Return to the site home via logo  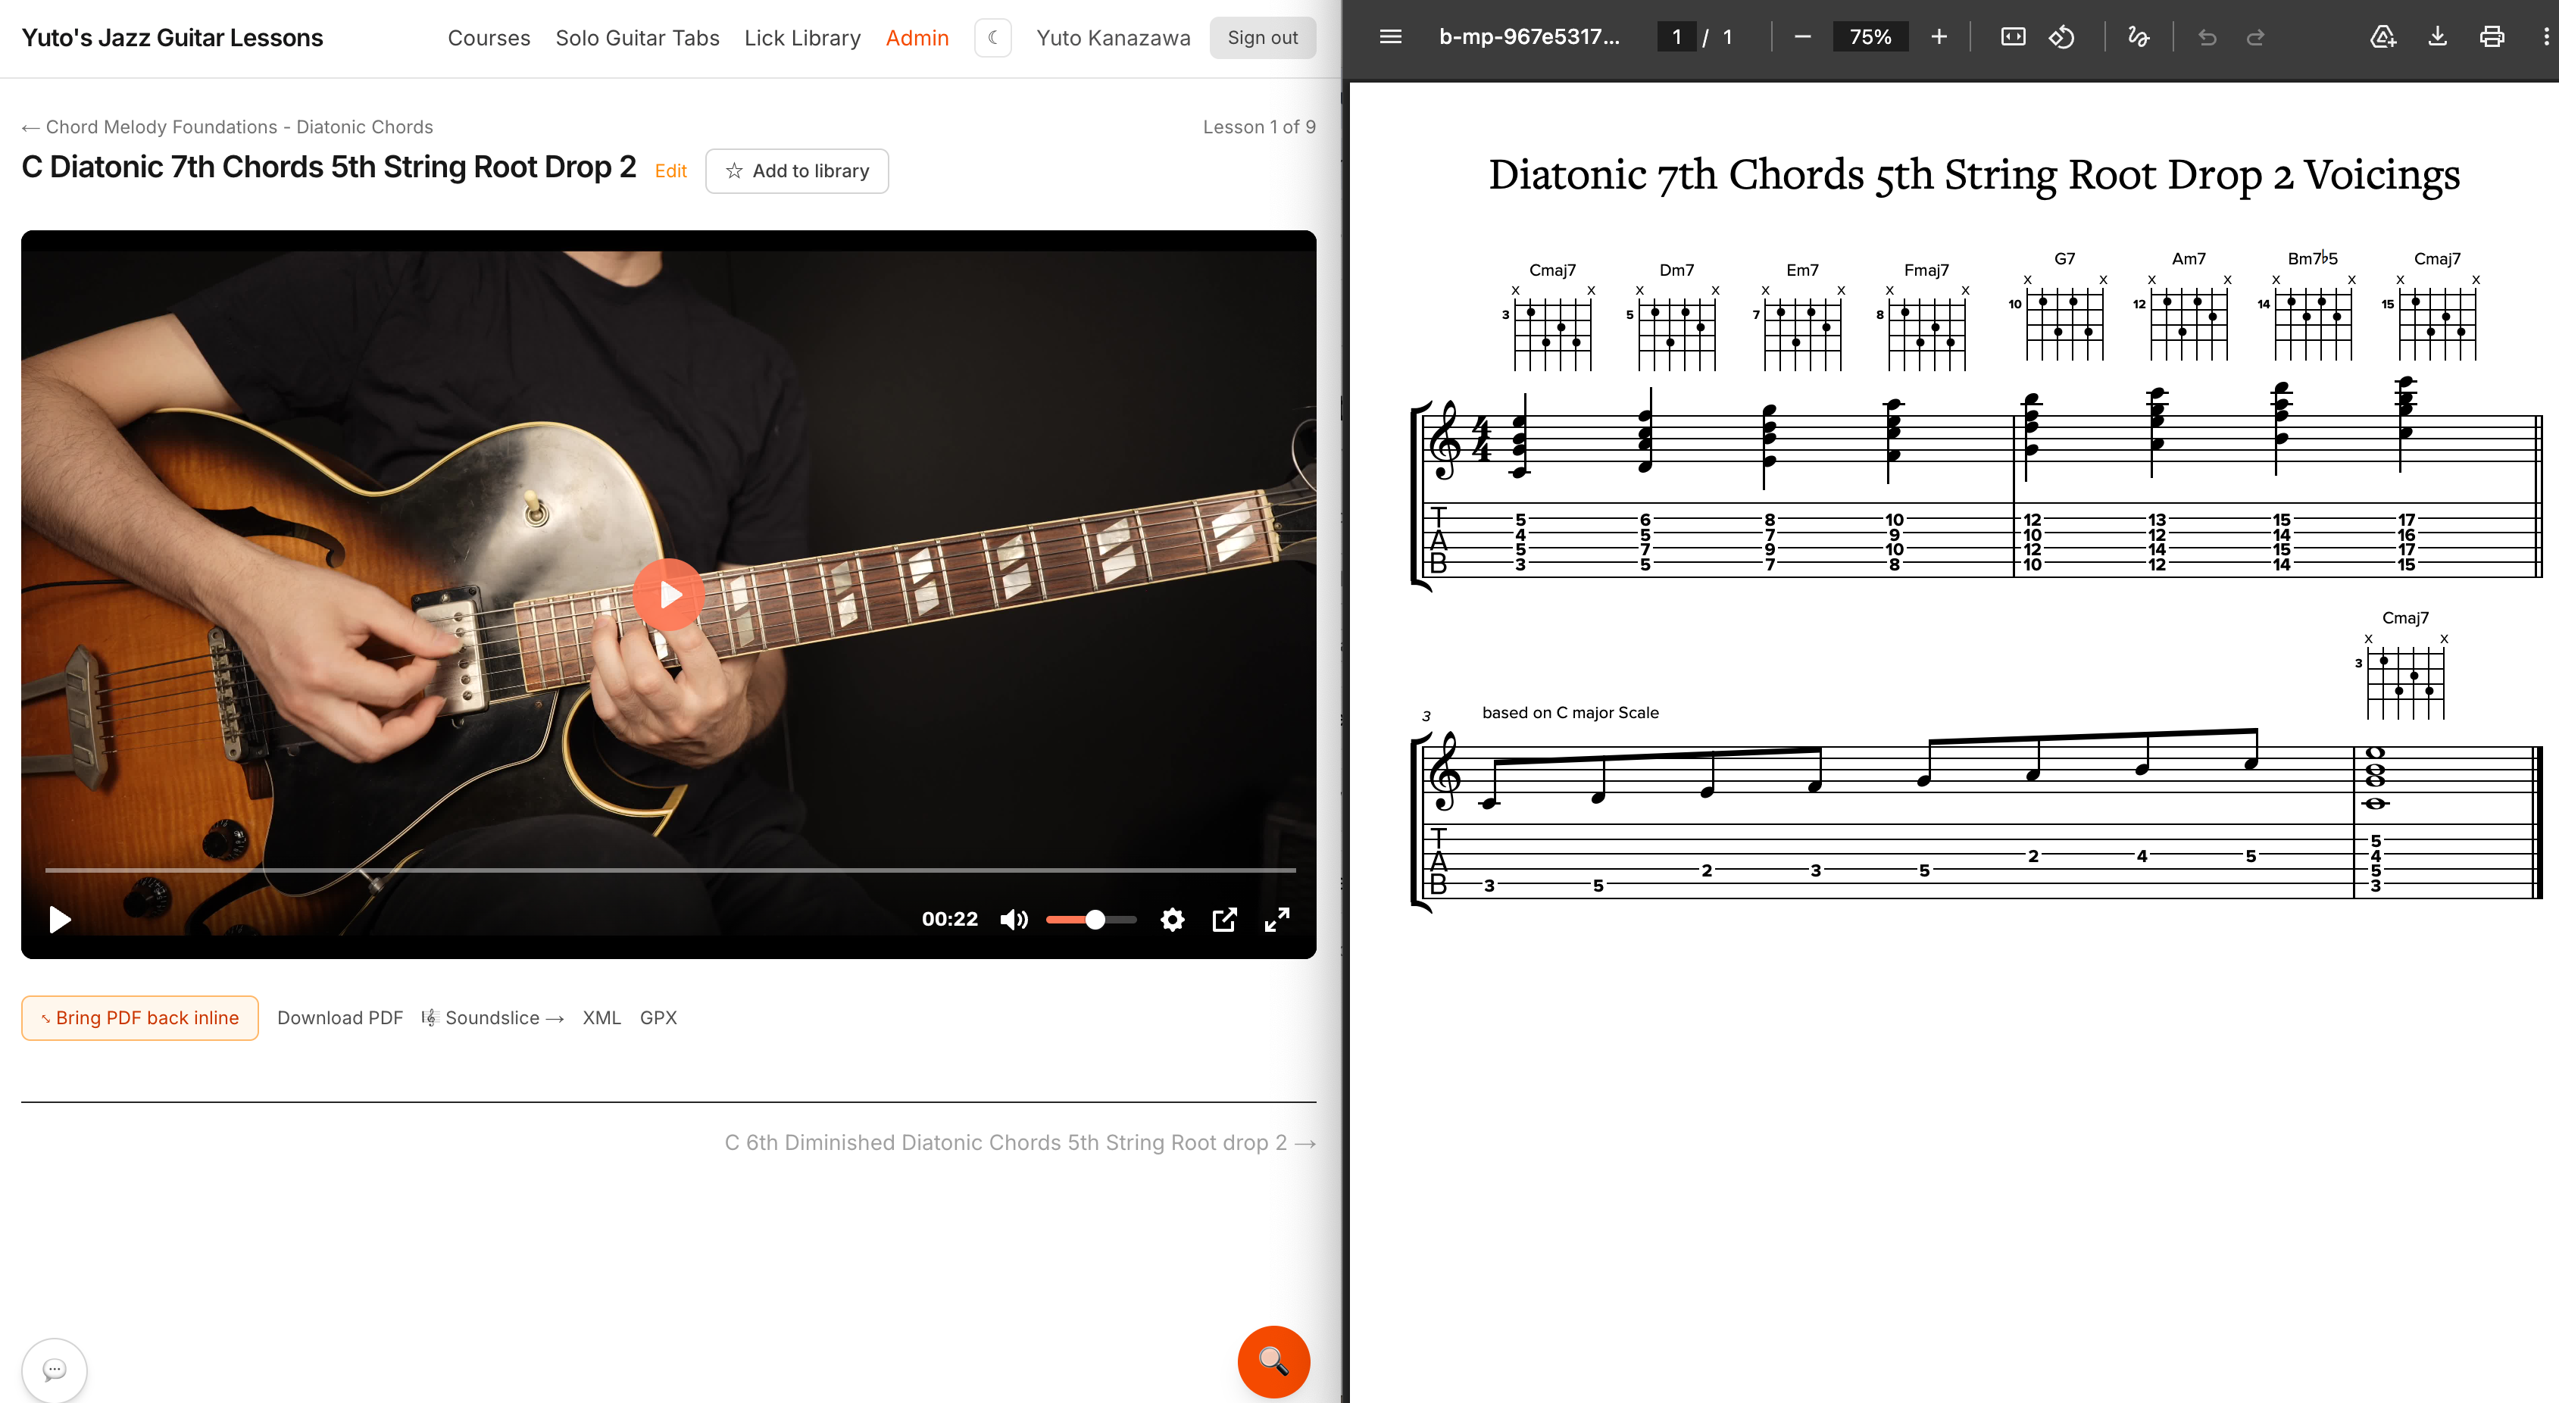point(173,38)
